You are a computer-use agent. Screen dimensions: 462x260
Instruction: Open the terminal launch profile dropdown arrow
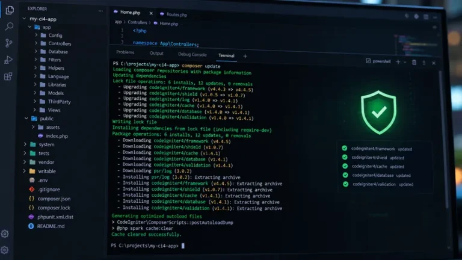pos(405,62)
